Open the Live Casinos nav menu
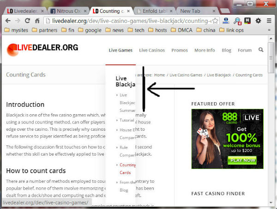Viewport: 277px width, 209px height. click(152, 50)
